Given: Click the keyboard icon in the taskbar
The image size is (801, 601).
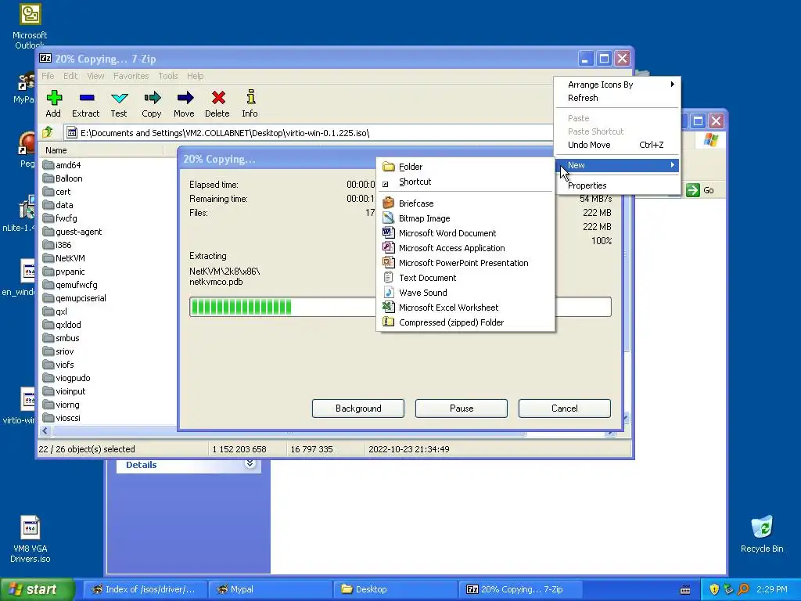Looking at the screenshot, I should 685,590.
